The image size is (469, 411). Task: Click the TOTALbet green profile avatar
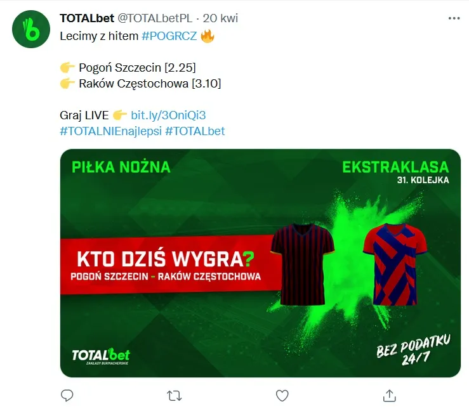tap(31, 29)
